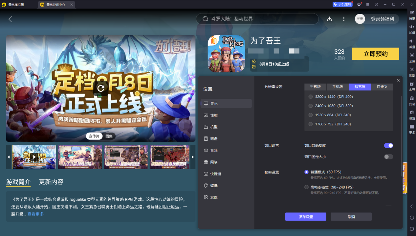Select the 为了并肩 所以冒险 video thumbnail
This screenshot has width=416, height=236.
pos(80,157)
